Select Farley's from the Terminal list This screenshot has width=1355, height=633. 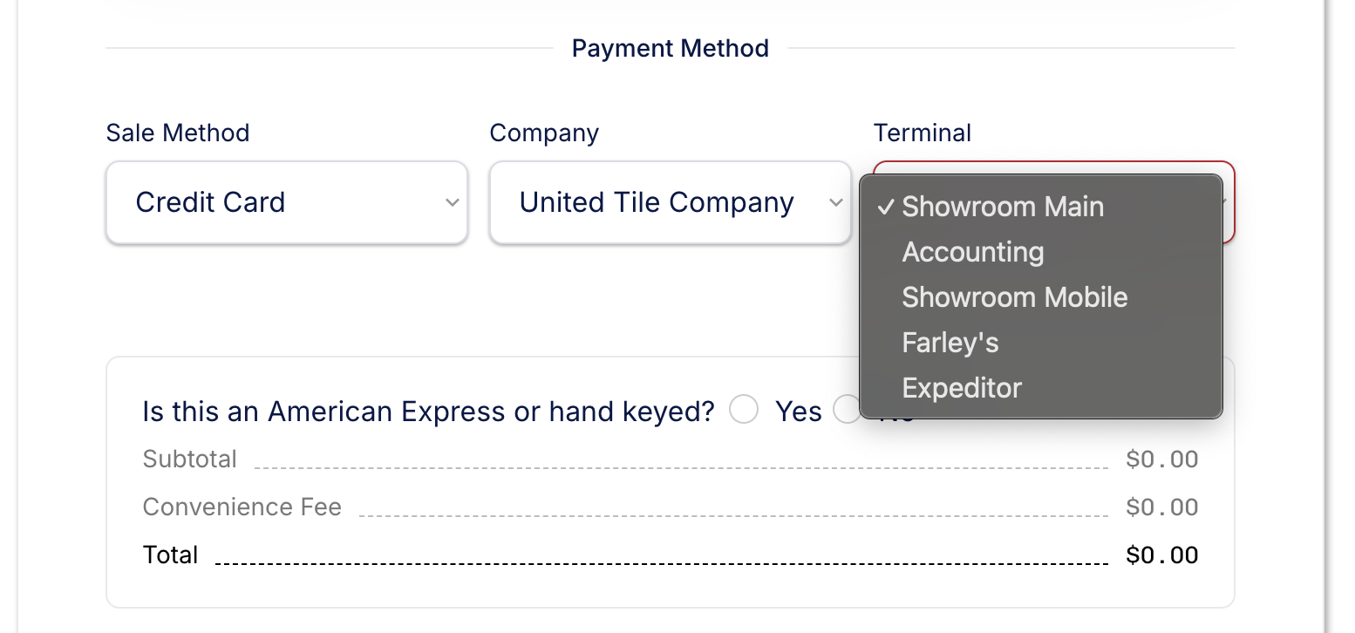(x=950, y=343)
